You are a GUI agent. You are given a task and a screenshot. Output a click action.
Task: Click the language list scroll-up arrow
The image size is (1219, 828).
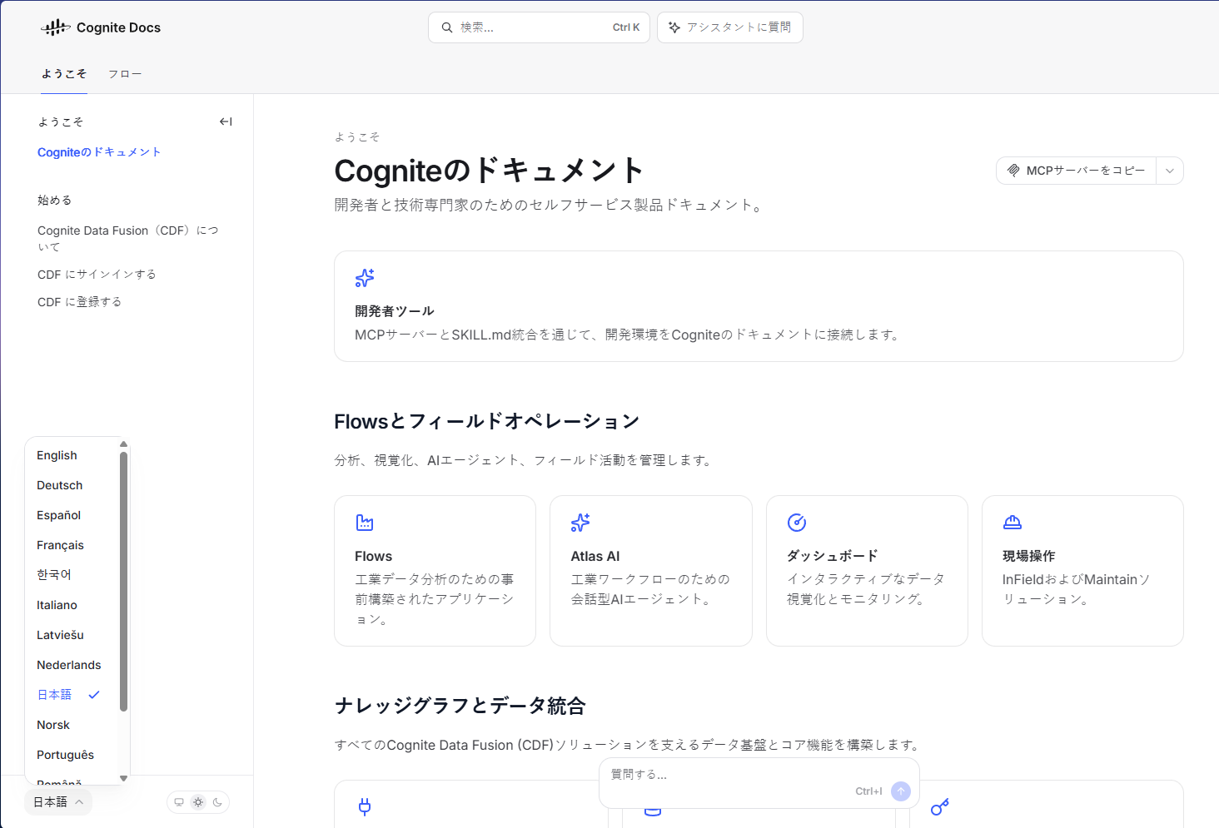(124, 444)
